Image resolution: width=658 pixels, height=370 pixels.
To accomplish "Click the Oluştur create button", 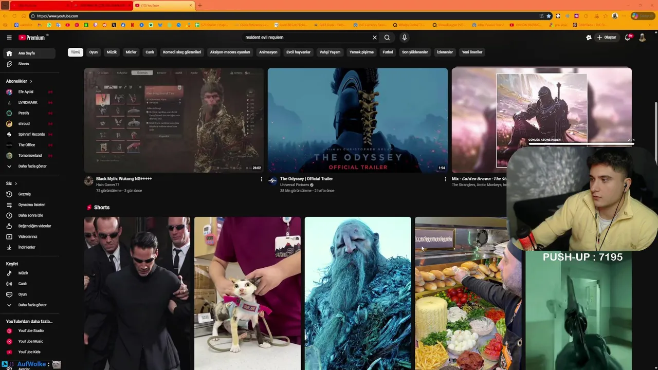I will pos(607,38).
